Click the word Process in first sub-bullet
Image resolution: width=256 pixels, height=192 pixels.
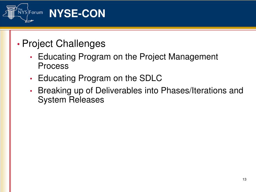[53, 66]
